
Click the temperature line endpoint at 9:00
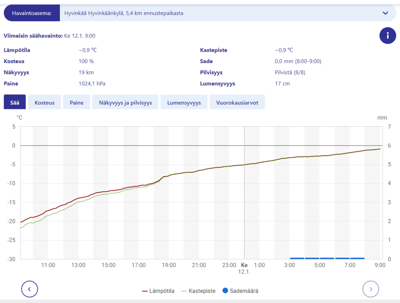(380, 149)
